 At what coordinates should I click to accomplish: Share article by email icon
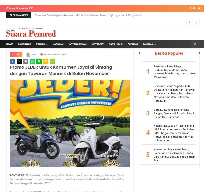tap(26, 61)
